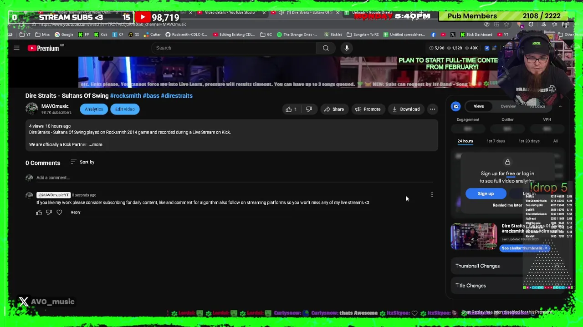Expand the description with ...more

click(96, 144)
